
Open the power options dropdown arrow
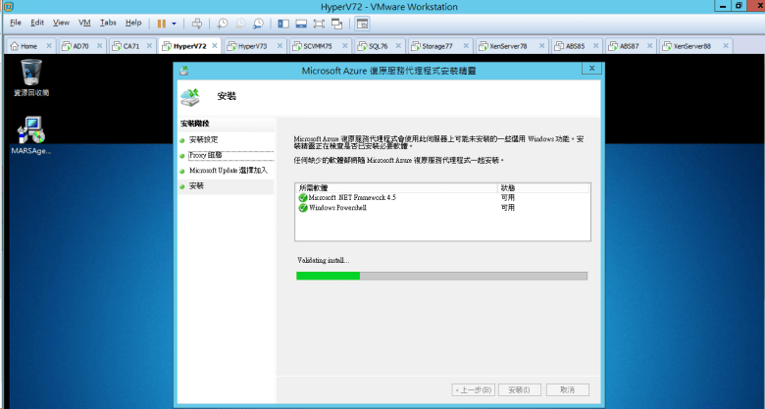pos(175,23)
